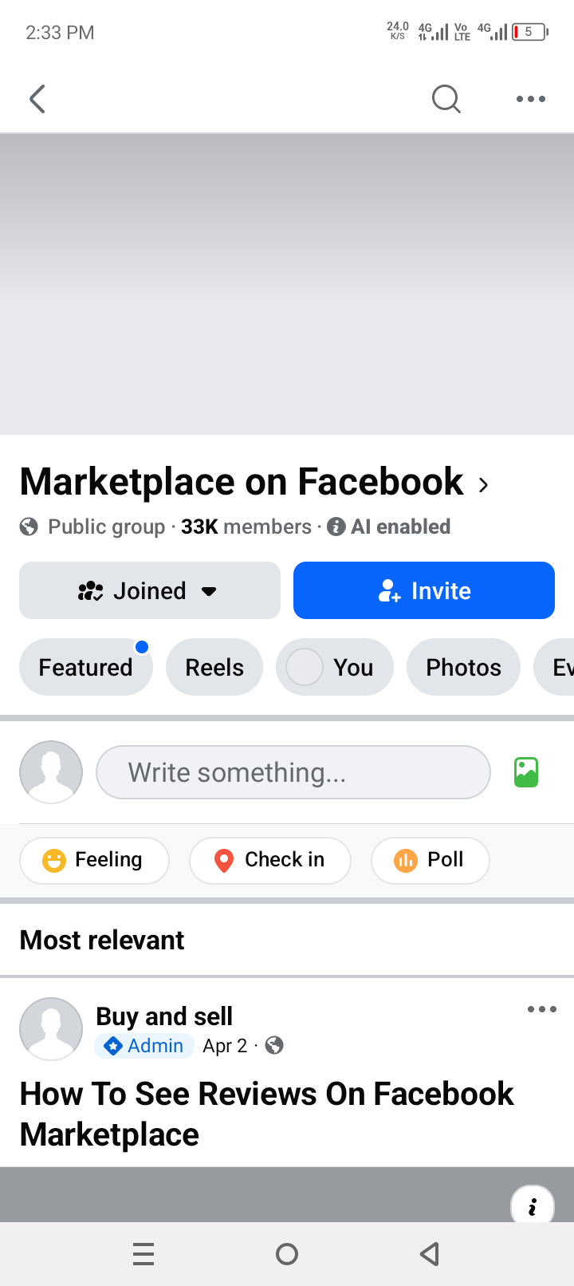The image size is (574, 1286).
Task: Tap the info icon on post image
Action: [532, 1205]
